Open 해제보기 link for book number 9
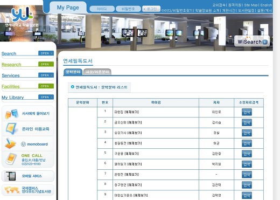 [141, 195]
